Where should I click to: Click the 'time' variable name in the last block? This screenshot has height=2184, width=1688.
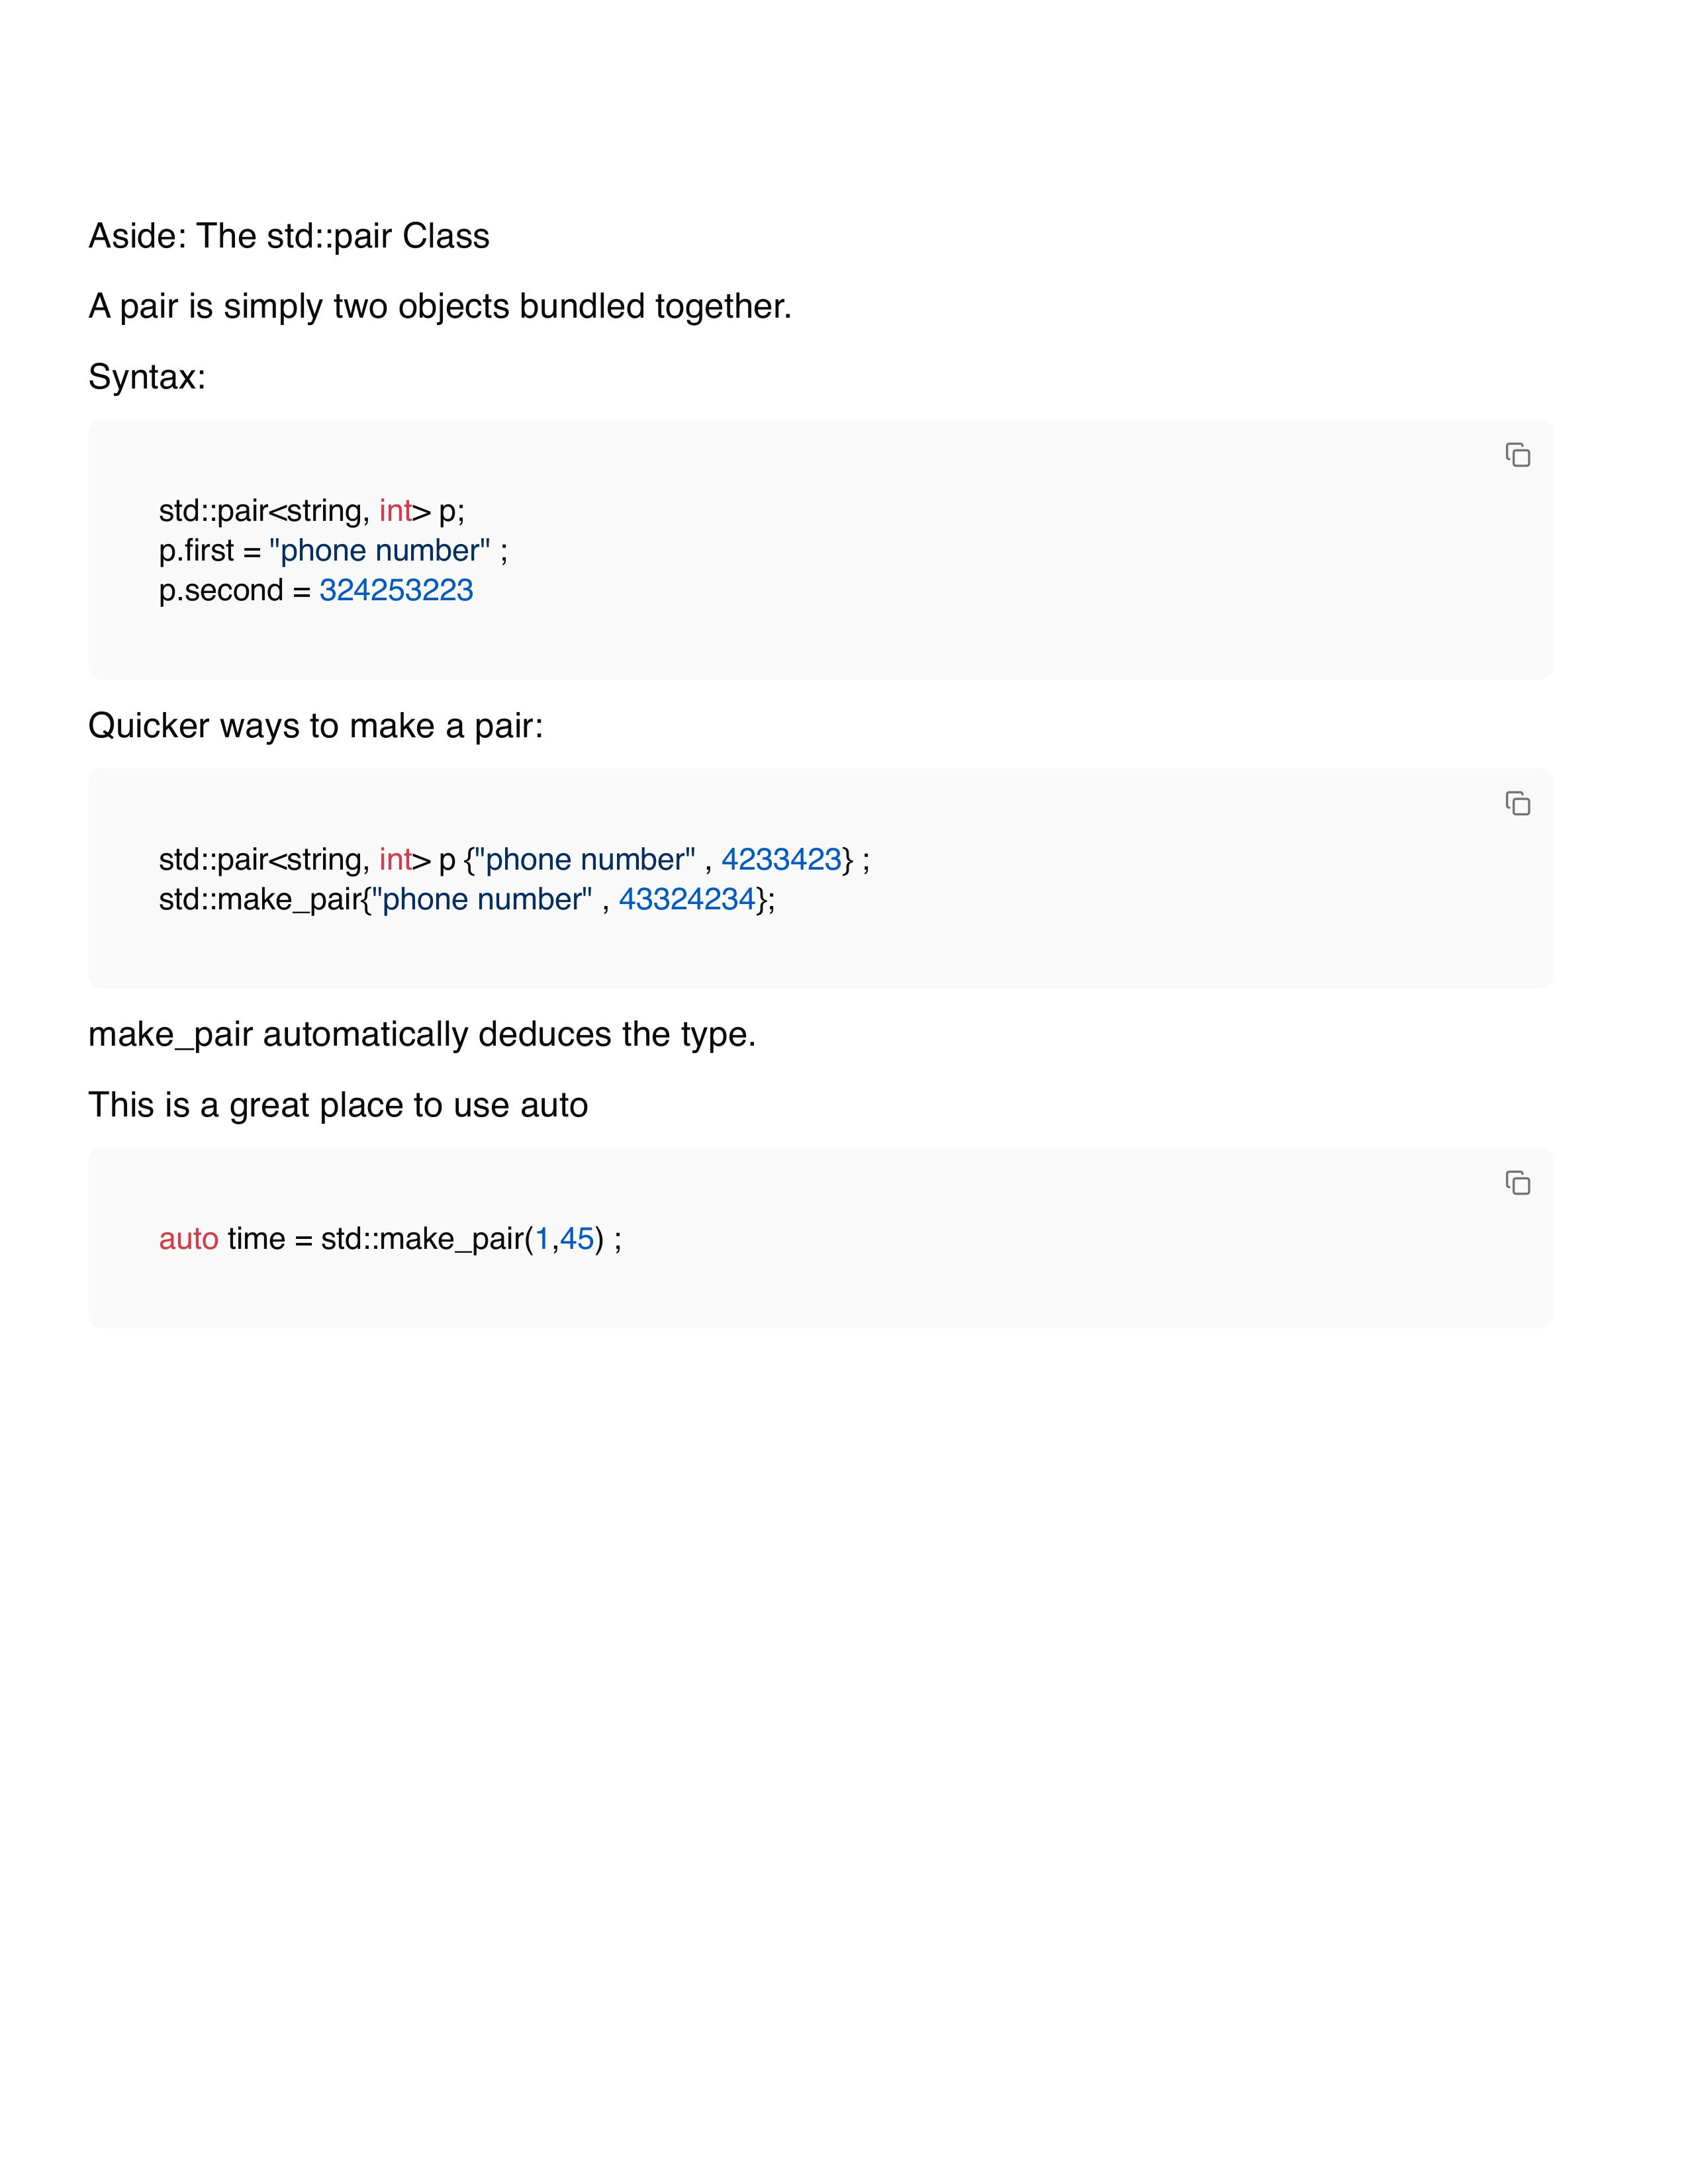pyautogui.click(x=256, y=1239)
